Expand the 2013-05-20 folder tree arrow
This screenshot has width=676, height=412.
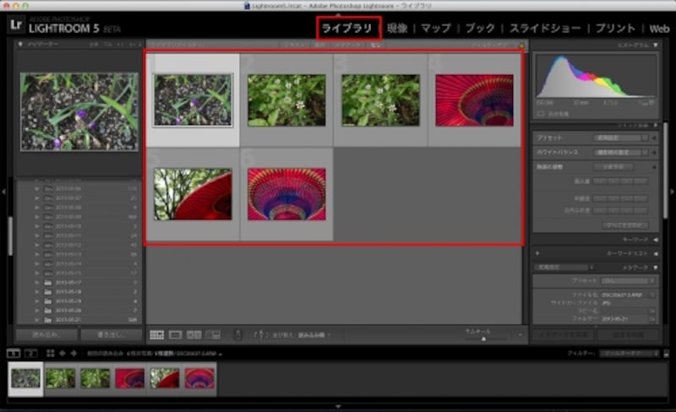coord(37,311)
